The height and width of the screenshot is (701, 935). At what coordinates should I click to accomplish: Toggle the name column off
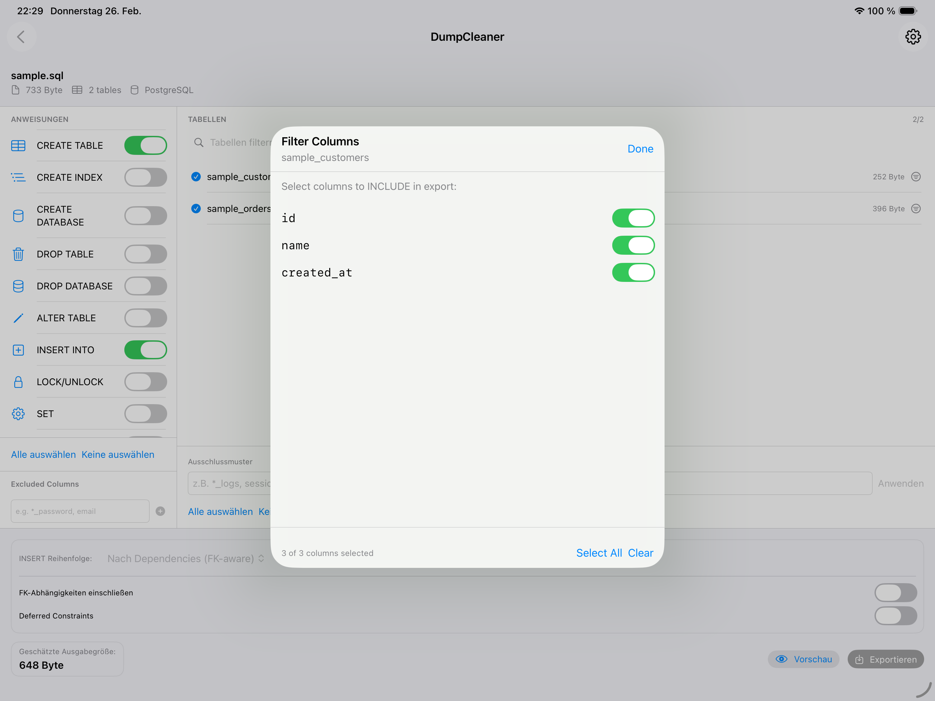pos(633,246)
